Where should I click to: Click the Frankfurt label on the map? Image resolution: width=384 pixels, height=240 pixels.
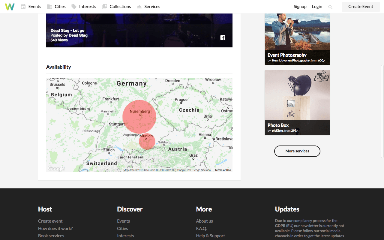(x=111, y=99)
